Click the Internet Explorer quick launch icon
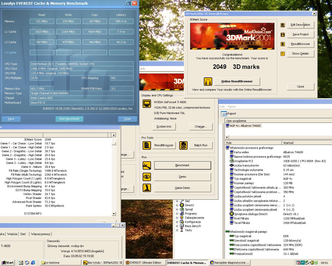This screenshot has width=332, height=266. click(x=33, y=263)
